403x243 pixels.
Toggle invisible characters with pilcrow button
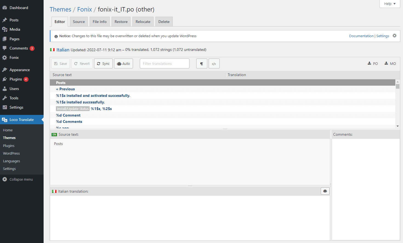pos(201,64)
